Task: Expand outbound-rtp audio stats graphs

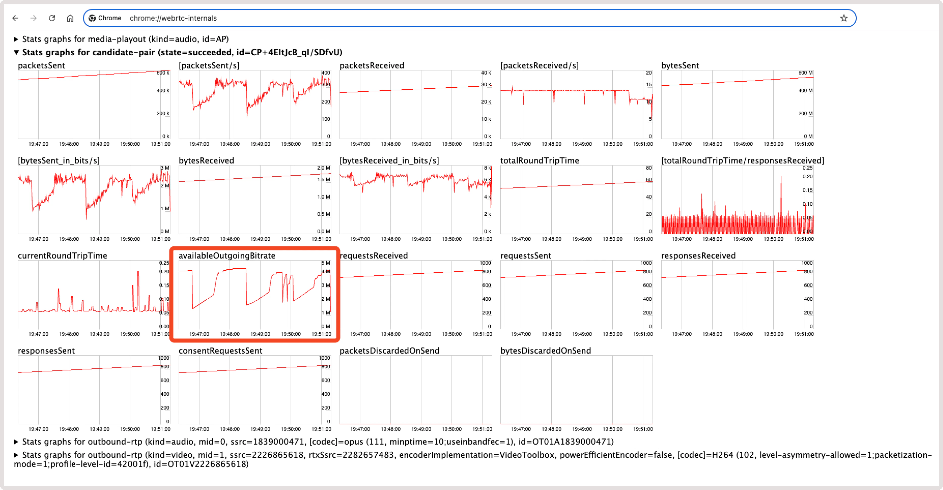Action: click(x=16, y=442)
